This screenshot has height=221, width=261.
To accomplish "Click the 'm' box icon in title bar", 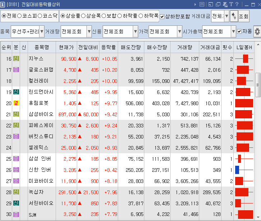I will 202,5.
